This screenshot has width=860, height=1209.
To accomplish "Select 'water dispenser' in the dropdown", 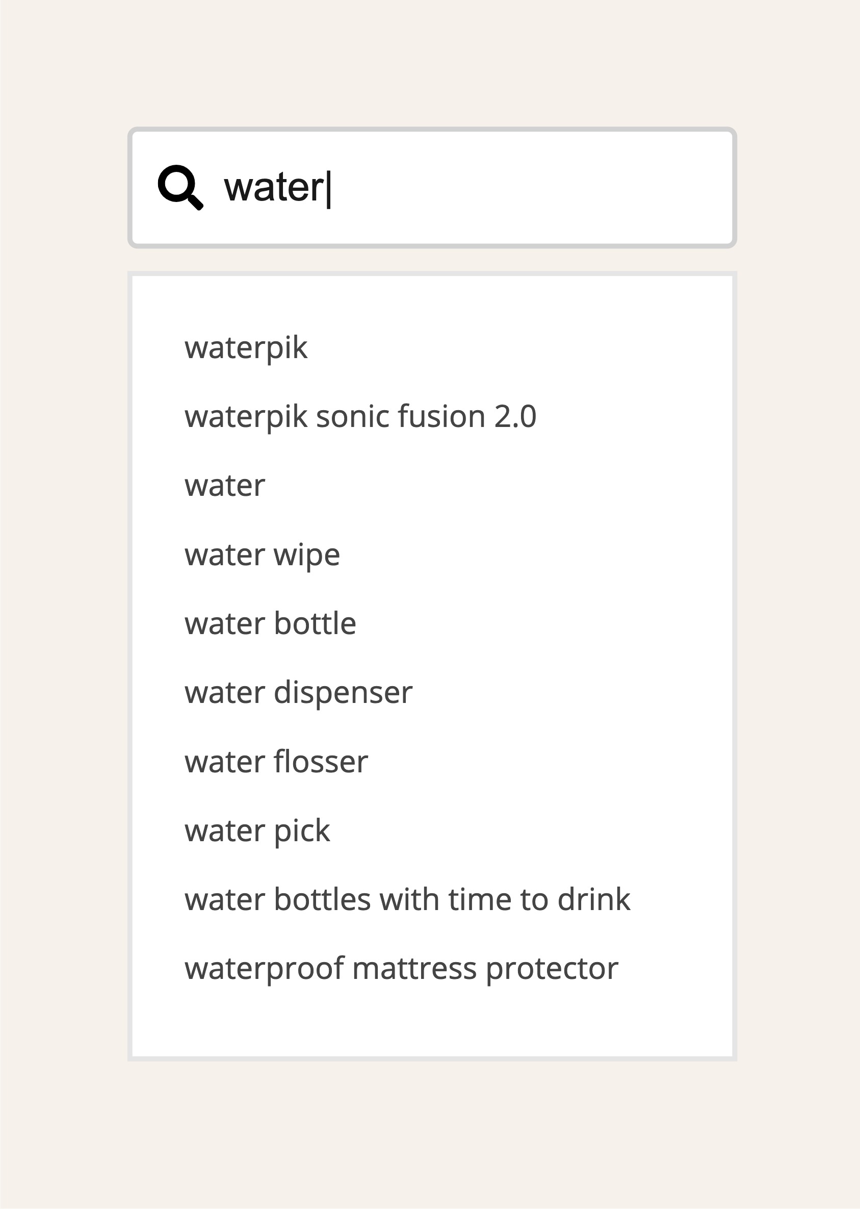I will [298, 693].
